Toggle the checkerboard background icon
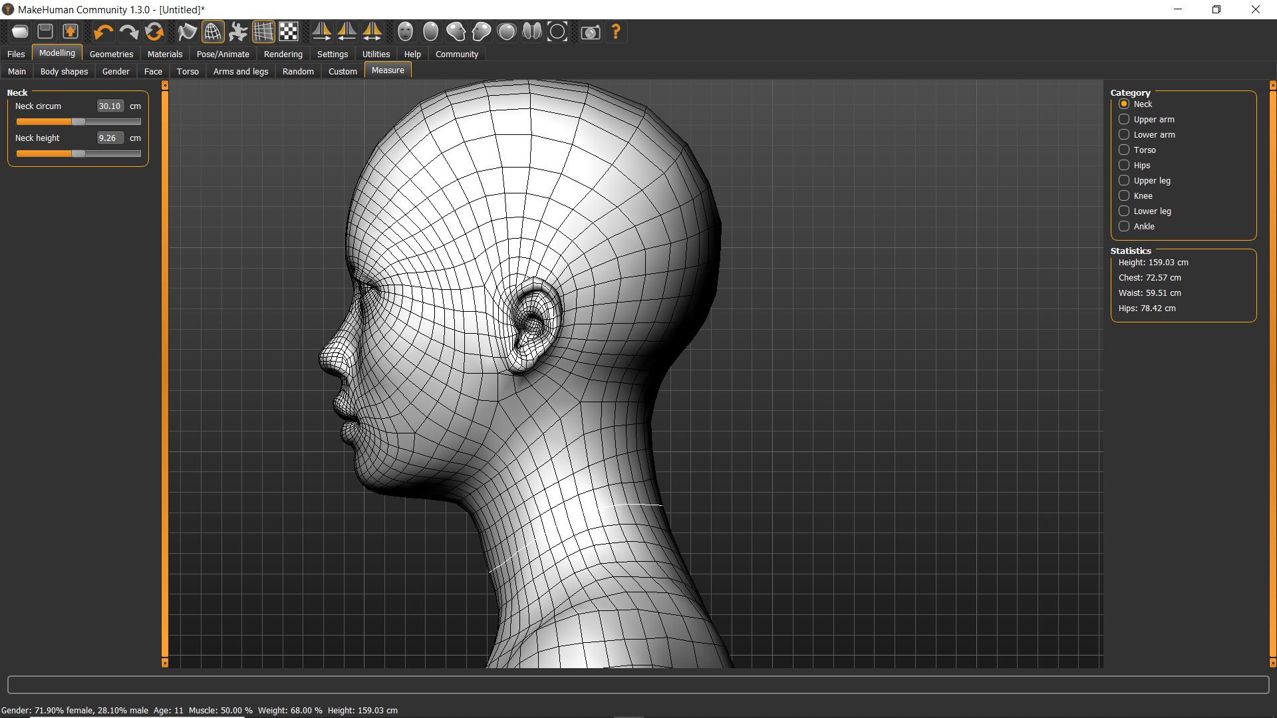Screen dimensions: 1277x718 tap(289, 32)
